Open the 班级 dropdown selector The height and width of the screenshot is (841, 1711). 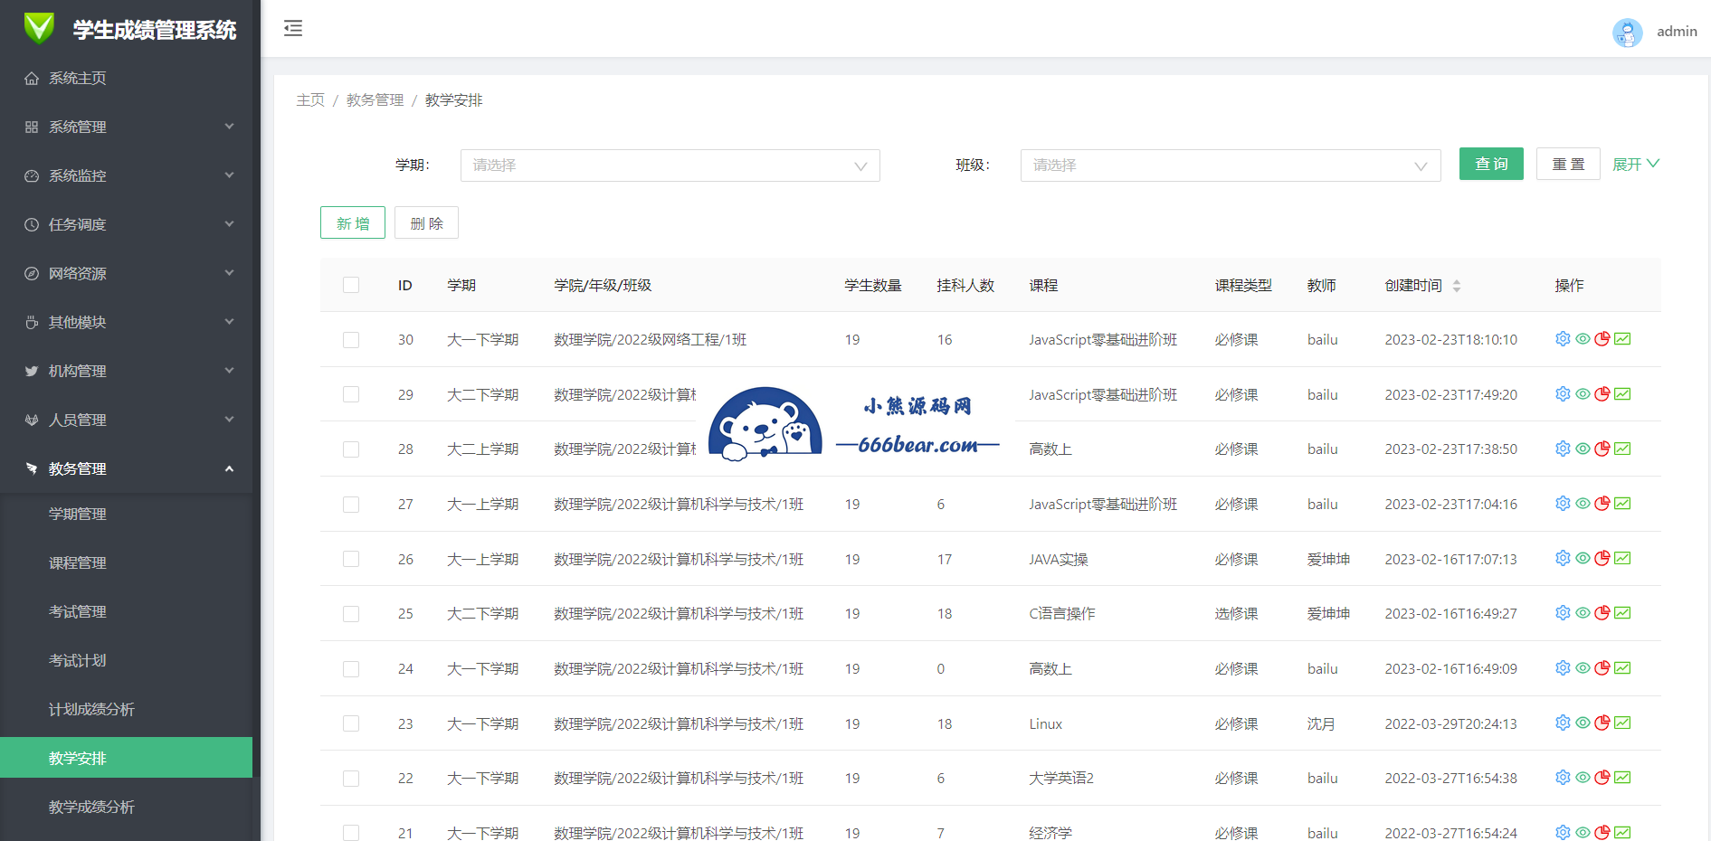[x=1230, y=165]
